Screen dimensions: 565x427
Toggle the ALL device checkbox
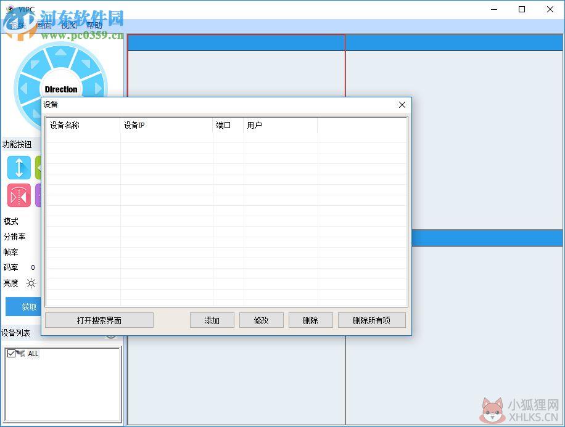click(11, 353)
